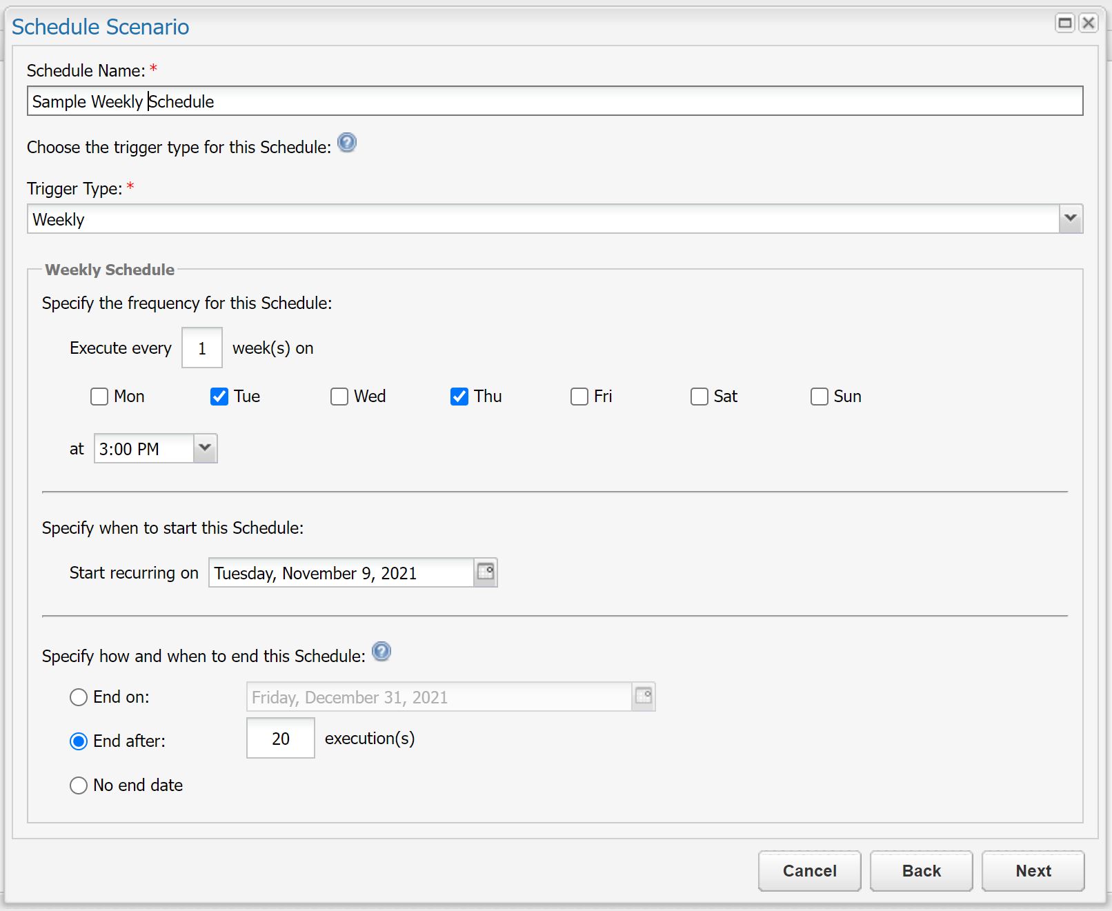
Task: Close the Schedule Scenario dialog
Action: pos(1089,23)
